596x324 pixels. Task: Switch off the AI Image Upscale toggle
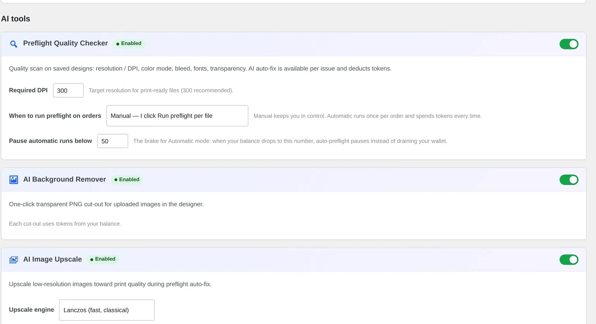click(569, 260)
